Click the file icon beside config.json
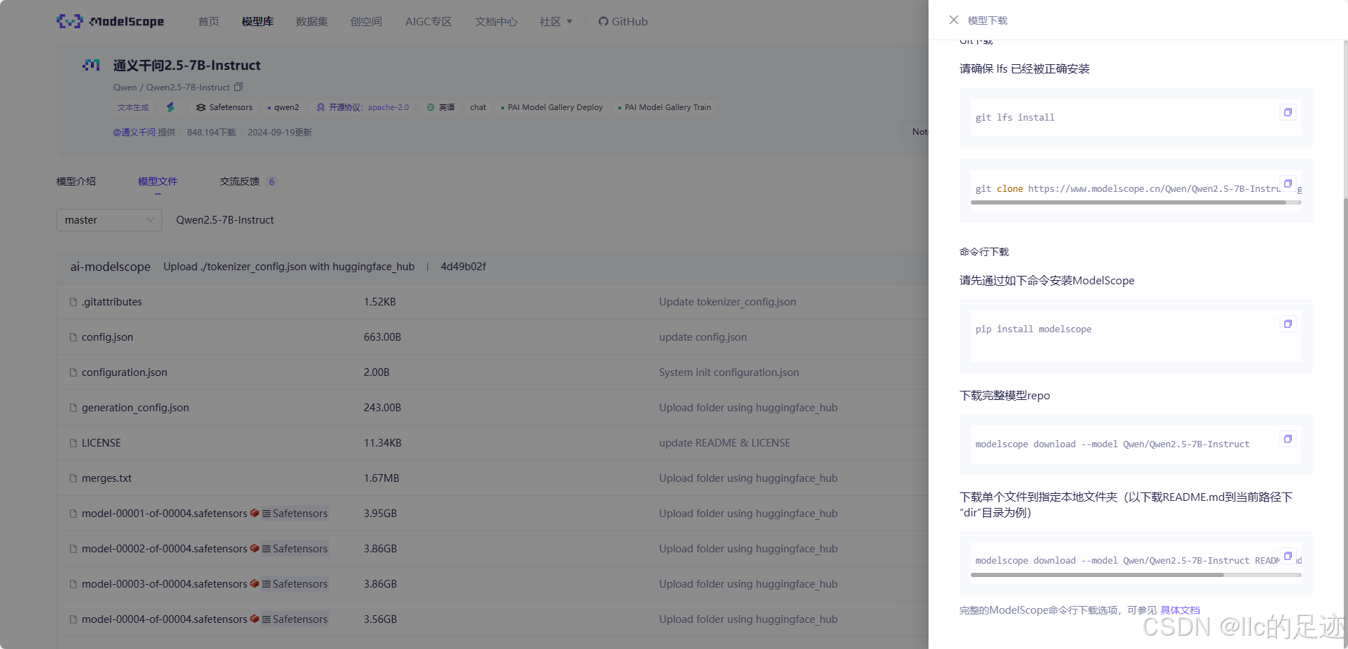The height and width of the screenshot is (649, 1348). [73, 337]
